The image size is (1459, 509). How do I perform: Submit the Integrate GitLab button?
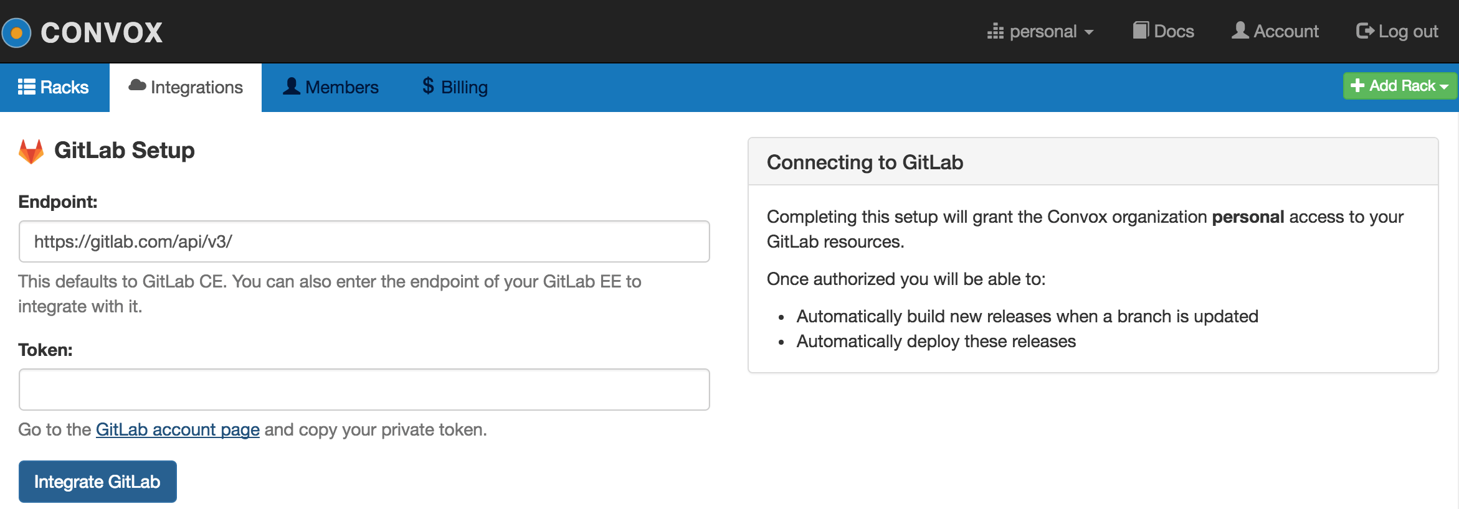pos(98,482)
